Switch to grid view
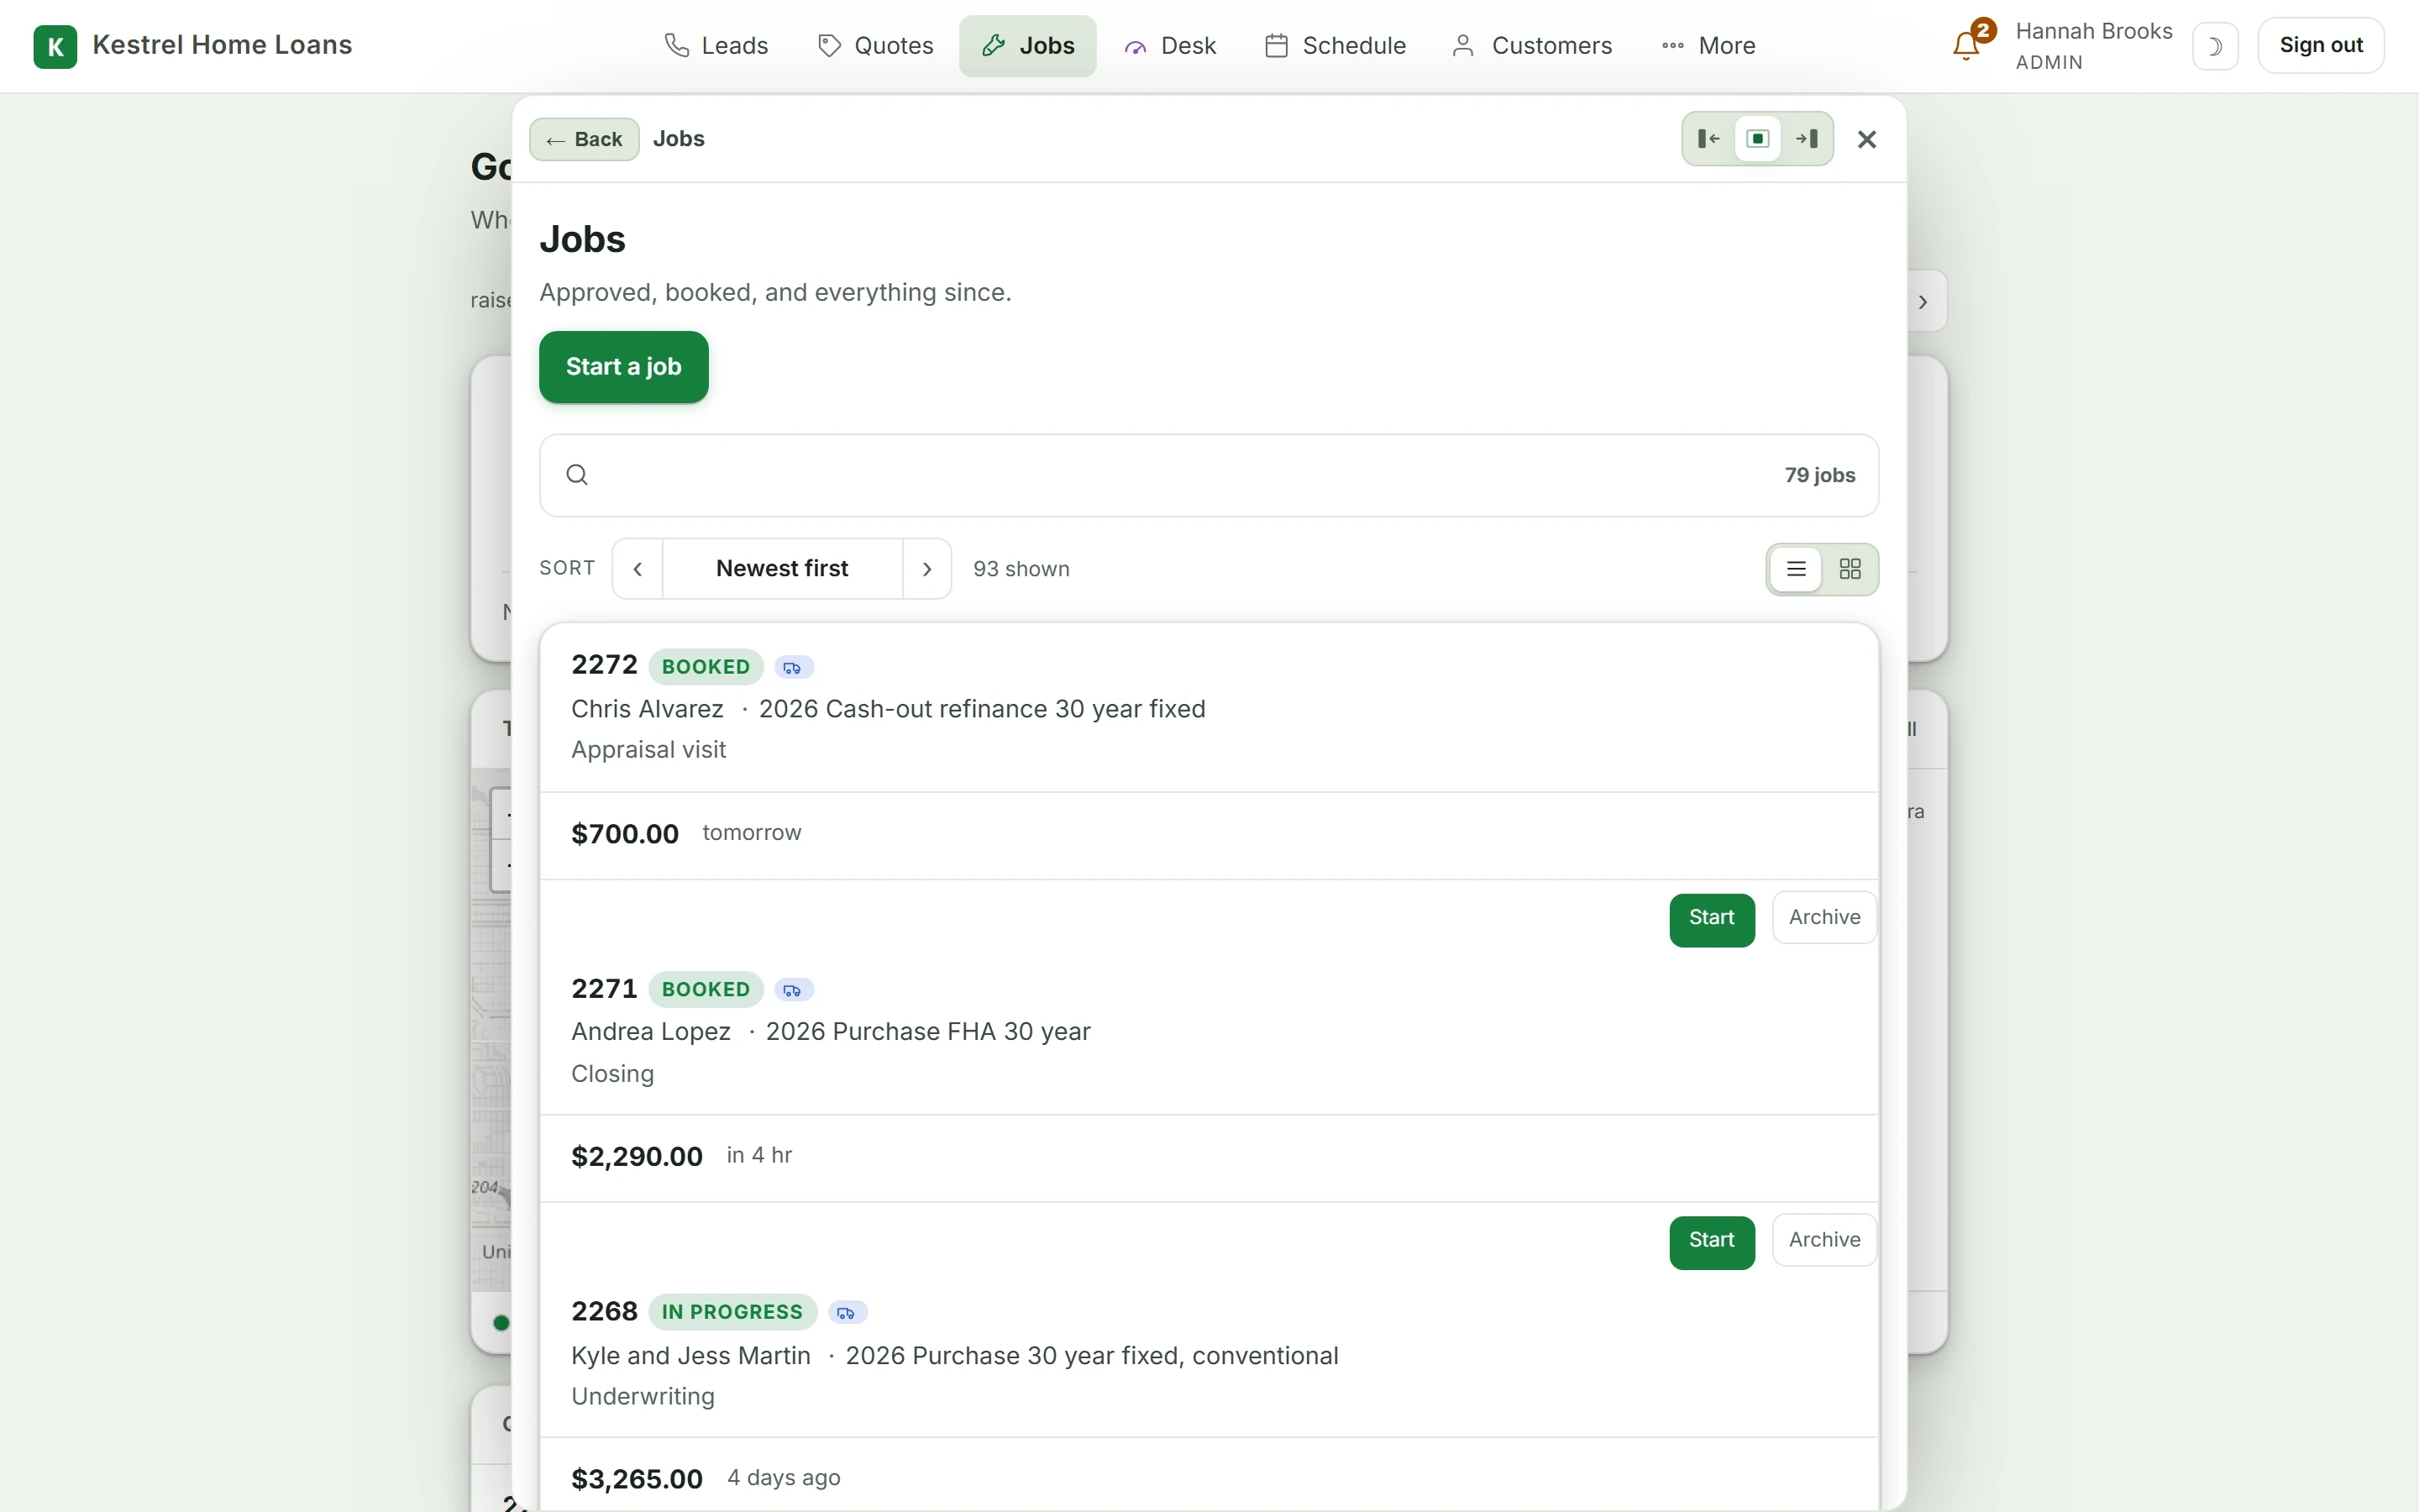Image resolution: width=2419 pixels, height=1512 pixels. point(1850,569)
